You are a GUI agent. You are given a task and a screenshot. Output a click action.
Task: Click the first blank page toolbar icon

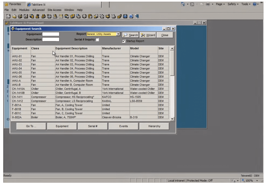[x=8, y=16]
